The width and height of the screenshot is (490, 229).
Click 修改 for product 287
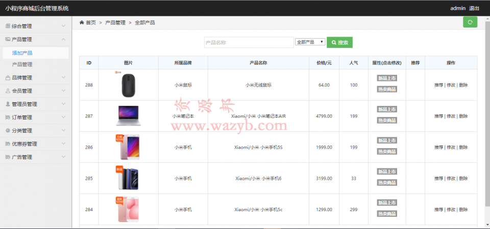pyautogui.click(x=451, y=116)
